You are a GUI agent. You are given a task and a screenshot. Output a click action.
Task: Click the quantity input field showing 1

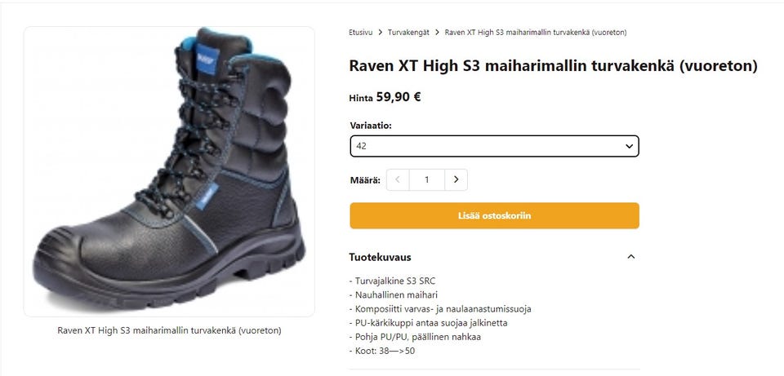pos(426,179)
